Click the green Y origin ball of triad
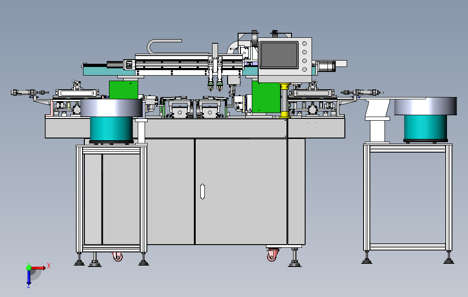Viewport: 468px width, 297px height. point(29,268)
